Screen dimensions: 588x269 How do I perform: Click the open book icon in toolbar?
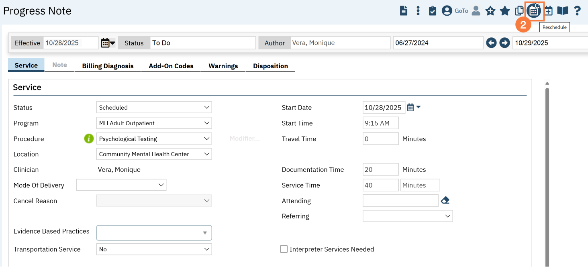(x=563, y=11)
